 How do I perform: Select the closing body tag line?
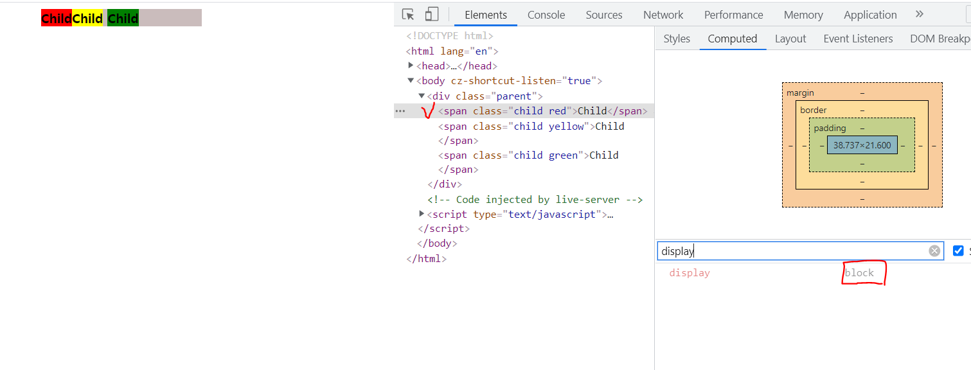[437, 243]
